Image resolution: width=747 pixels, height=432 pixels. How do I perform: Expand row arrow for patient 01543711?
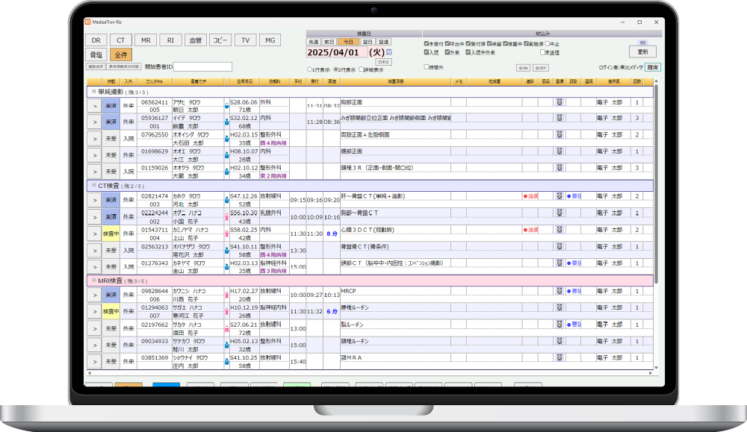point(94,234)
